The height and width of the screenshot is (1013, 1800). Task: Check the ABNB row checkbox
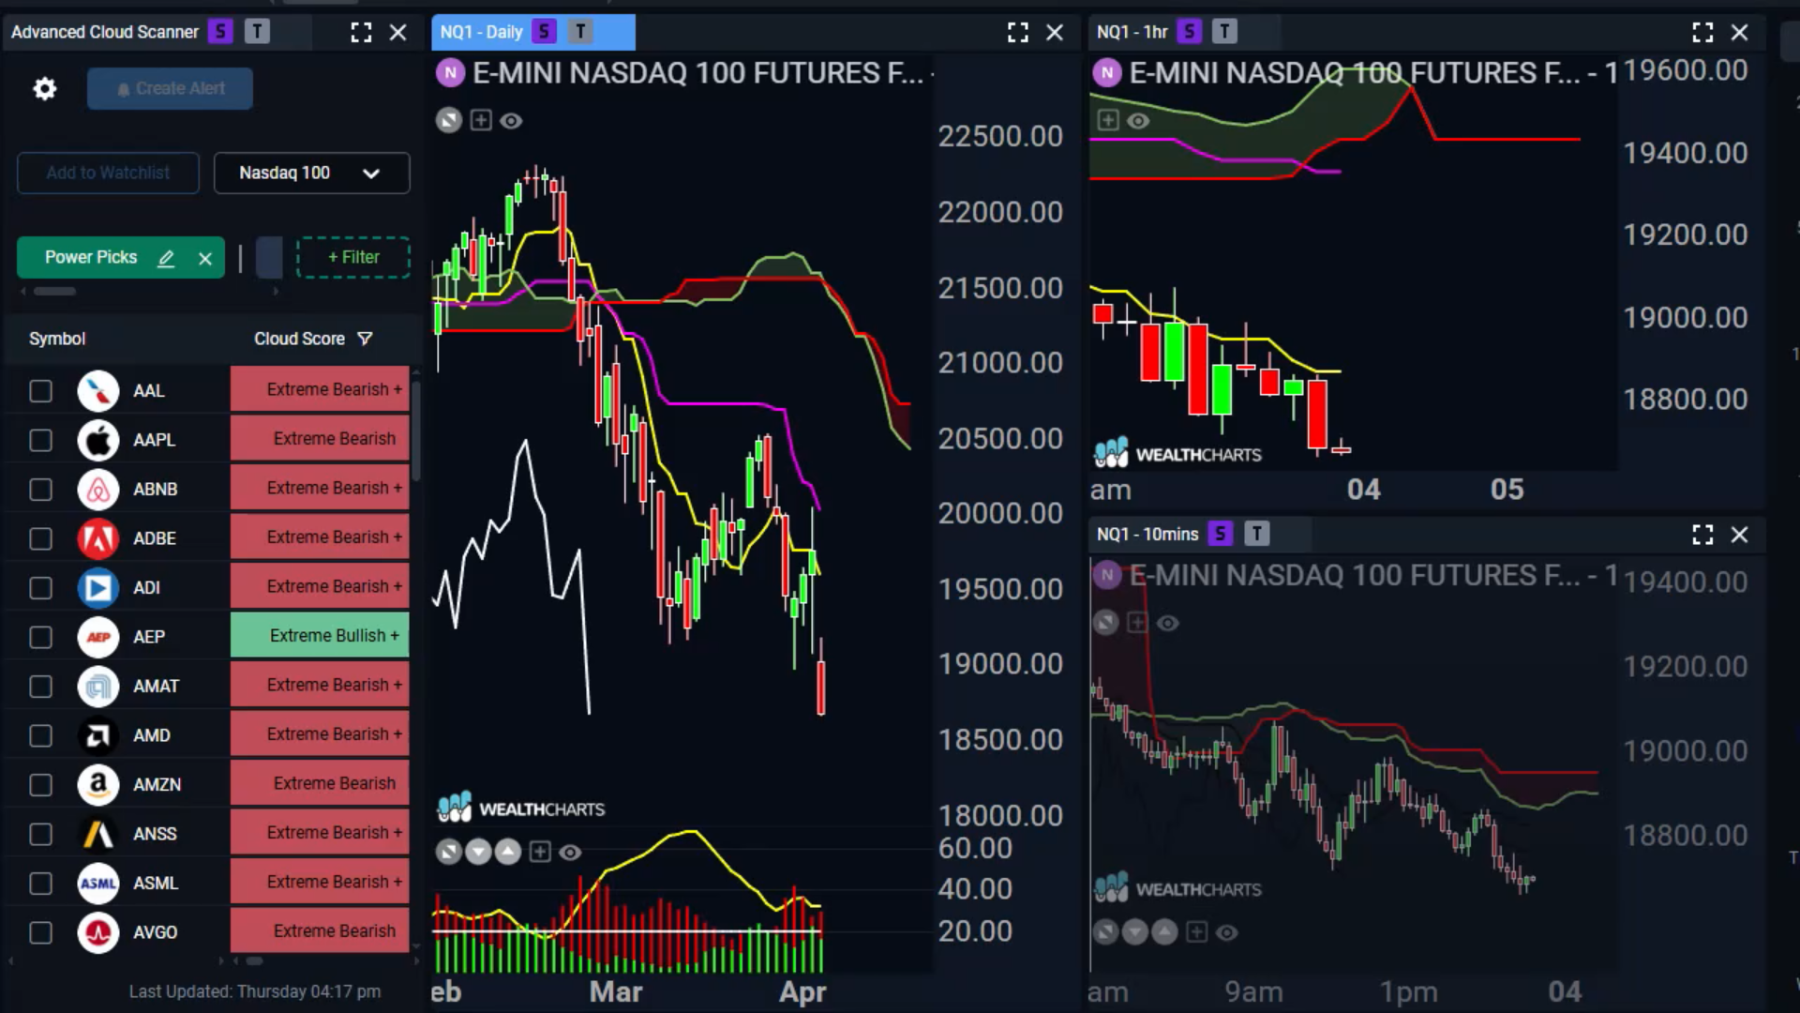click(x=40, y=490)
